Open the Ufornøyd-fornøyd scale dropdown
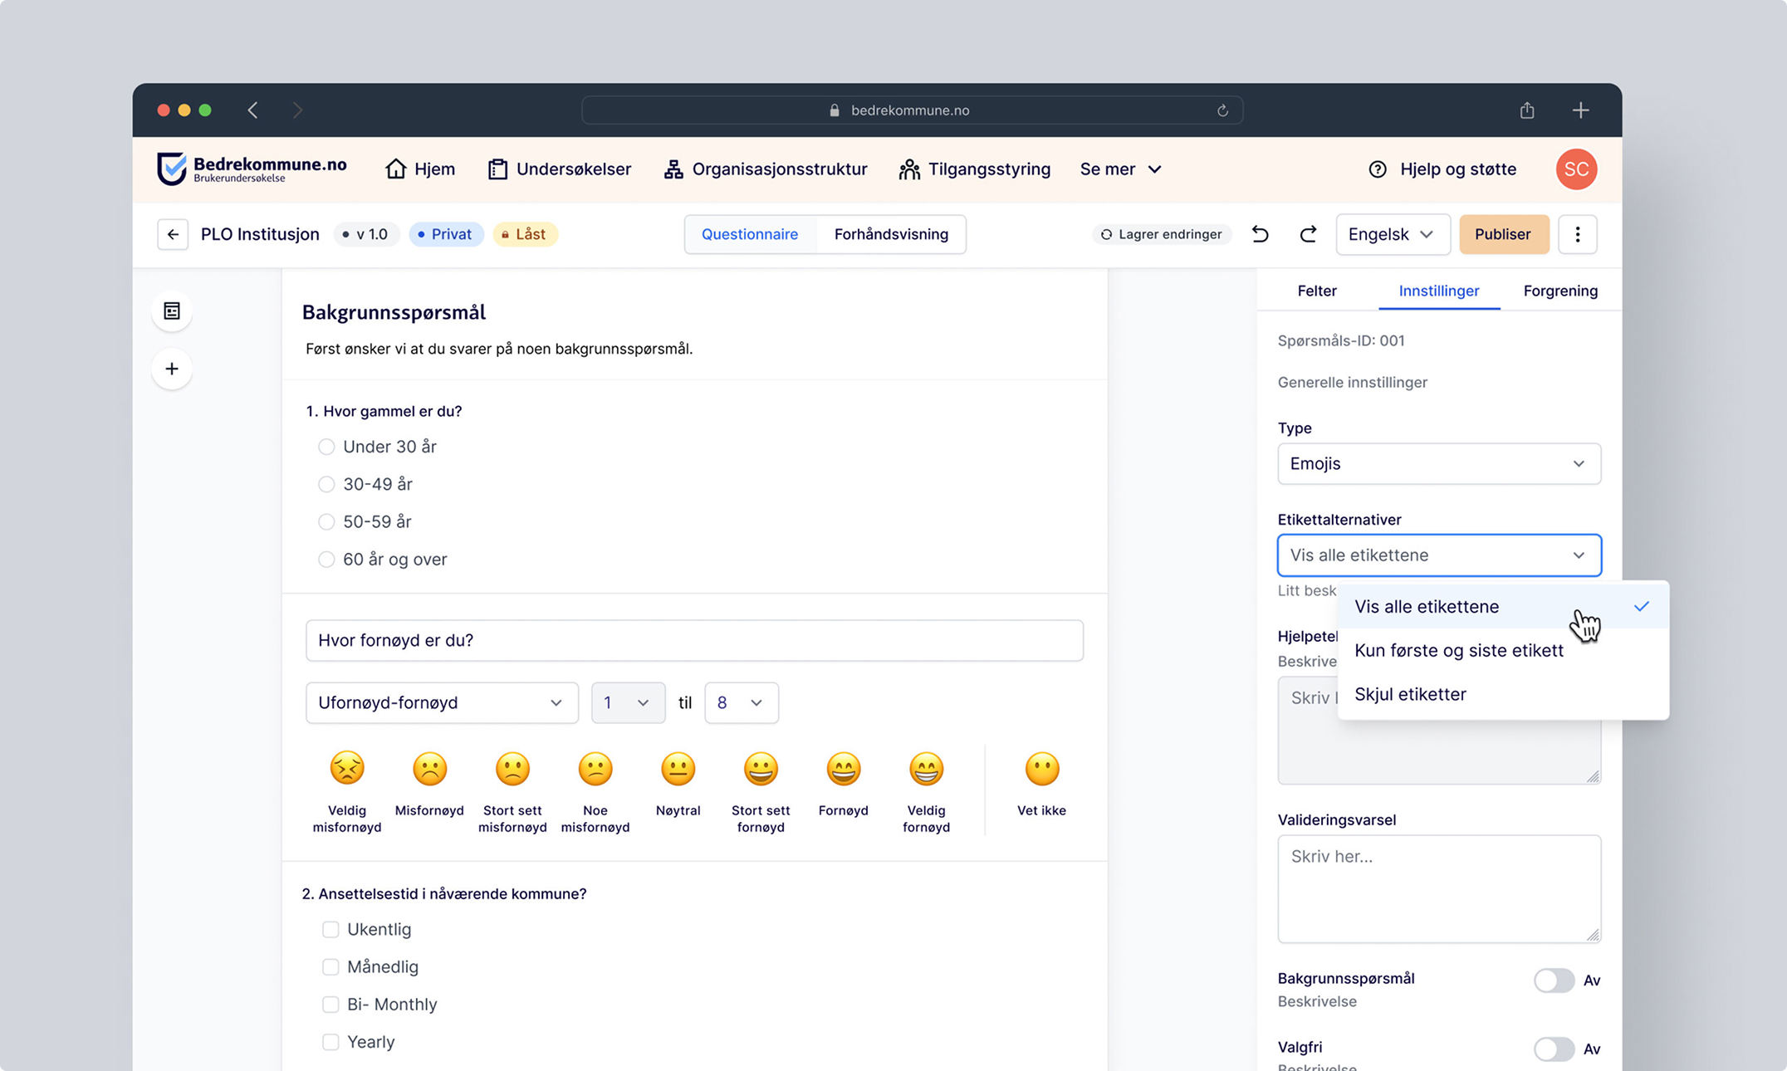This screenshot has width=1787, height=1071. [441, 702]
